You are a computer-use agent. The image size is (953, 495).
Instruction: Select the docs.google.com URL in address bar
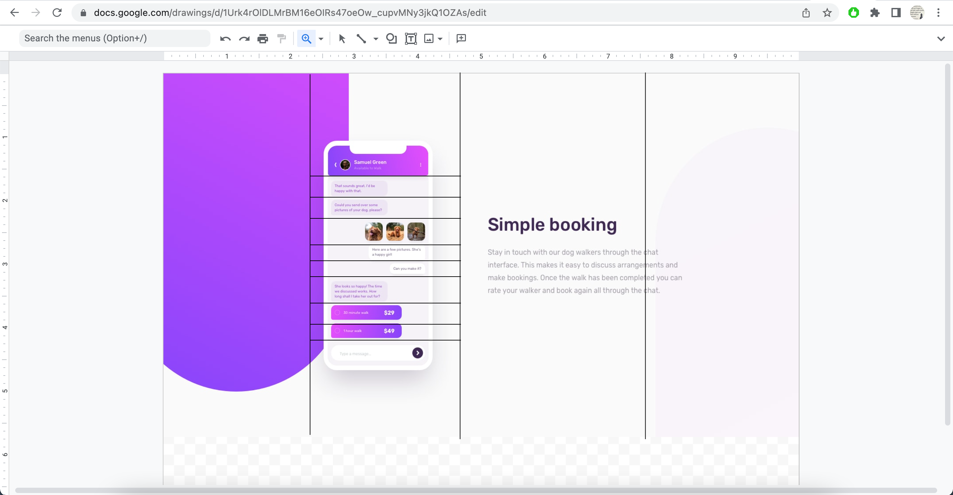point(290,13)
